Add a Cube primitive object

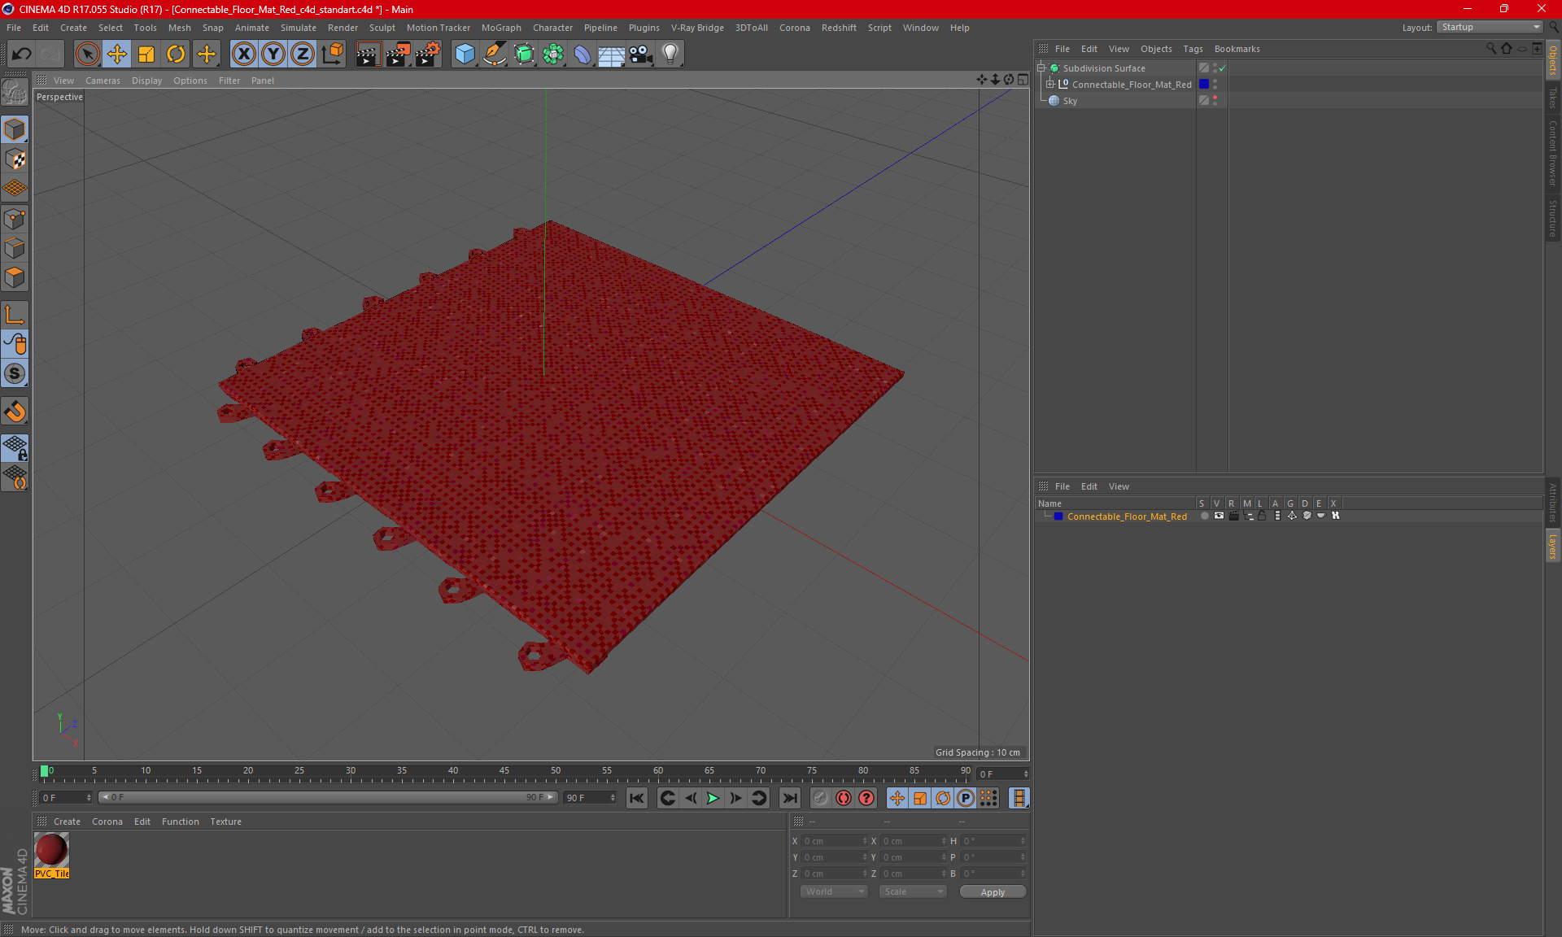[465, 54]
